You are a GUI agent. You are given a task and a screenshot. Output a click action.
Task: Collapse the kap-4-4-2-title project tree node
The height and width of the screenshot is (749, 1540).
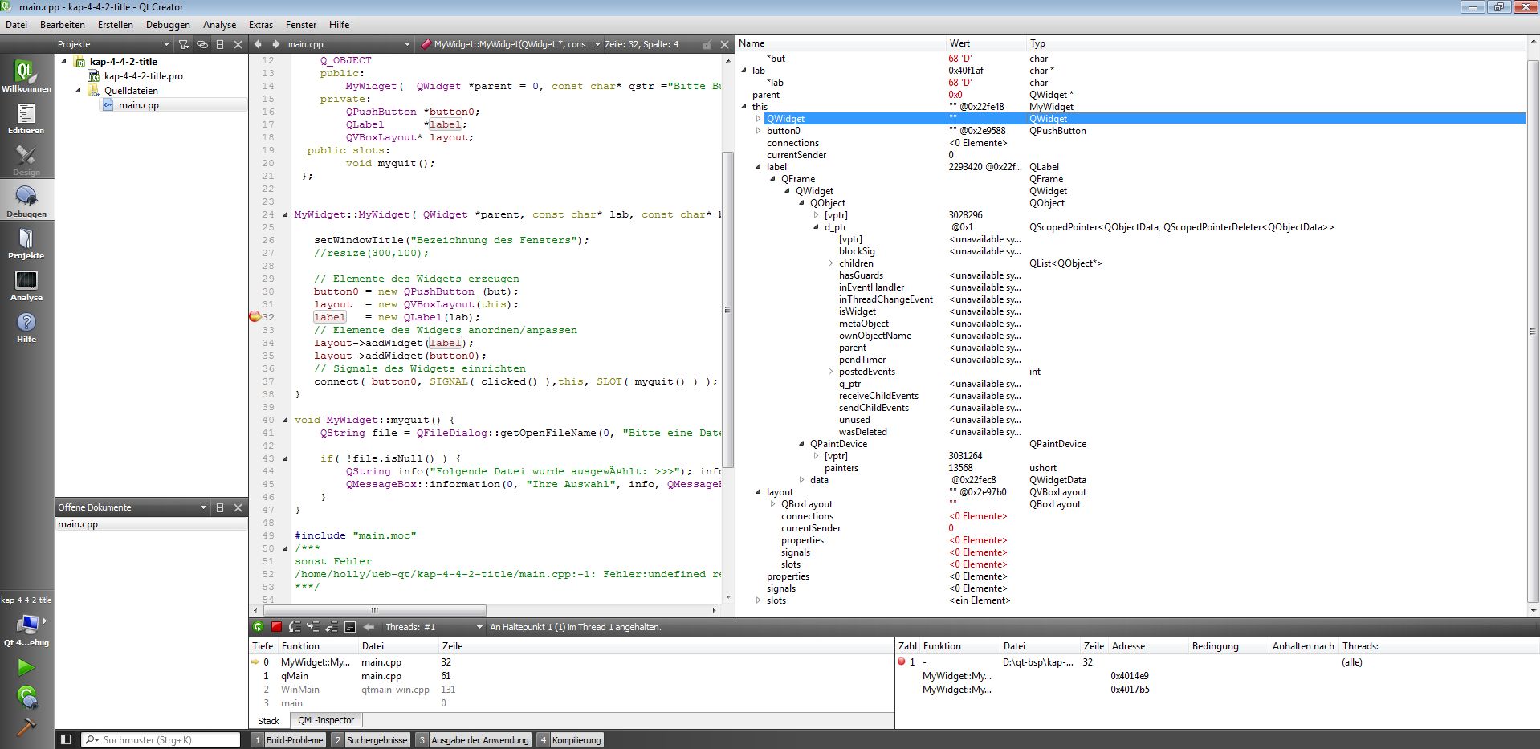64,62
